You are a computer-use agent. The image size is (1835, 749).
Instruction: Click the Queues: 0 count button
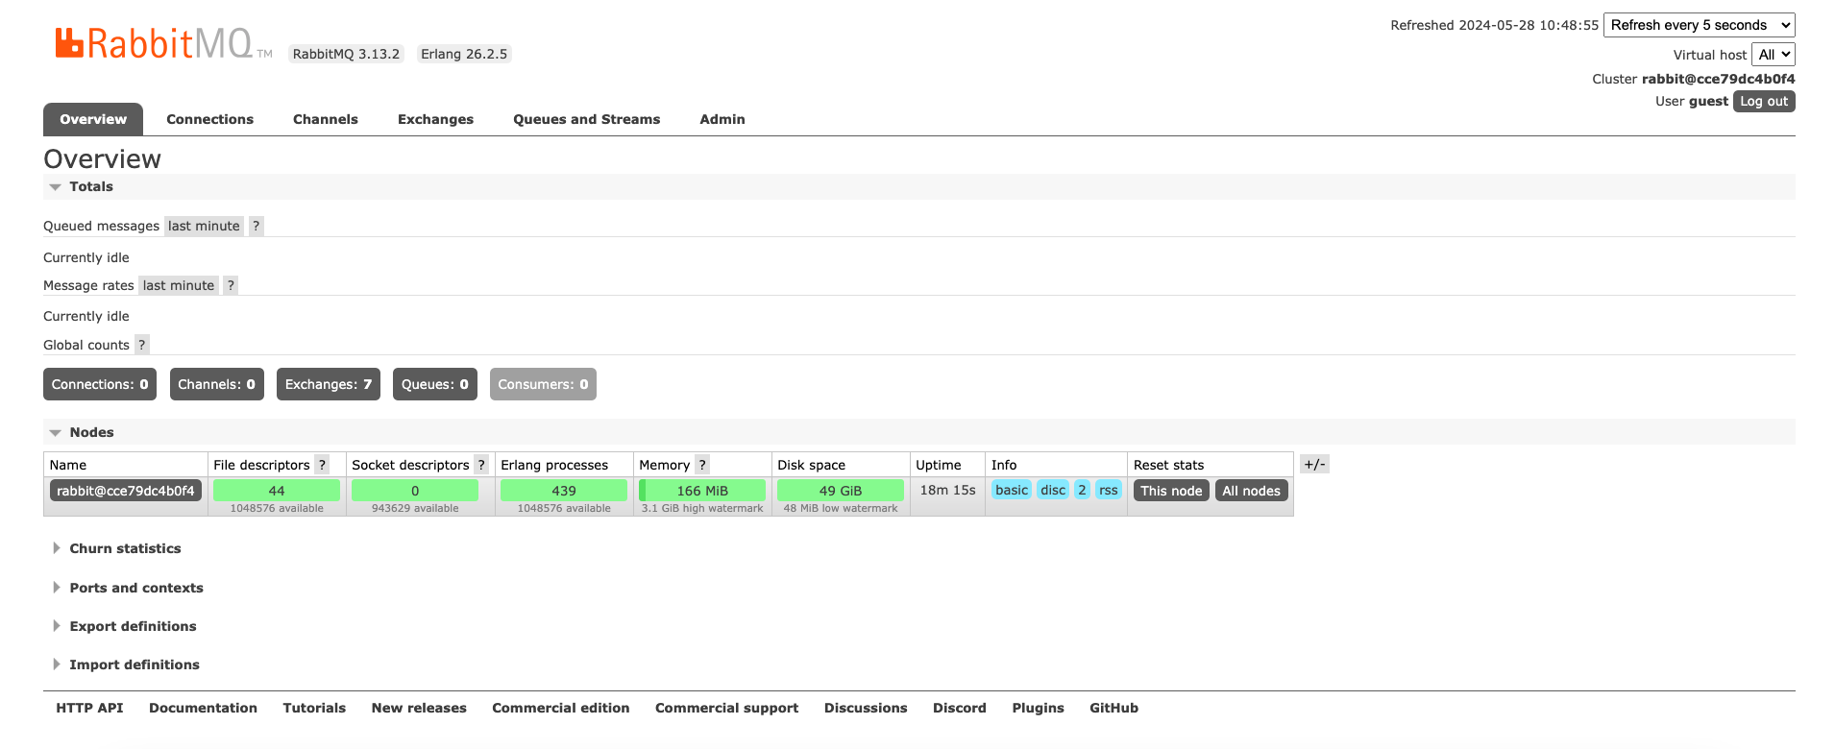click(x=435, y=384)
